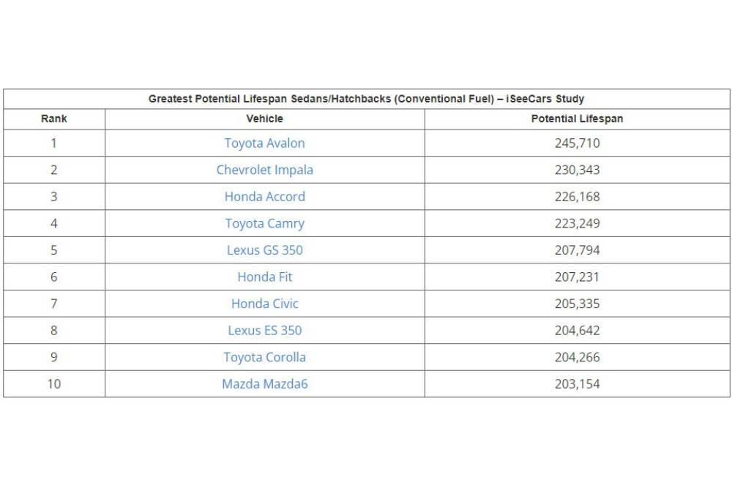Click the Honda Accord link

pyautogui.click(x=264, y=197)
